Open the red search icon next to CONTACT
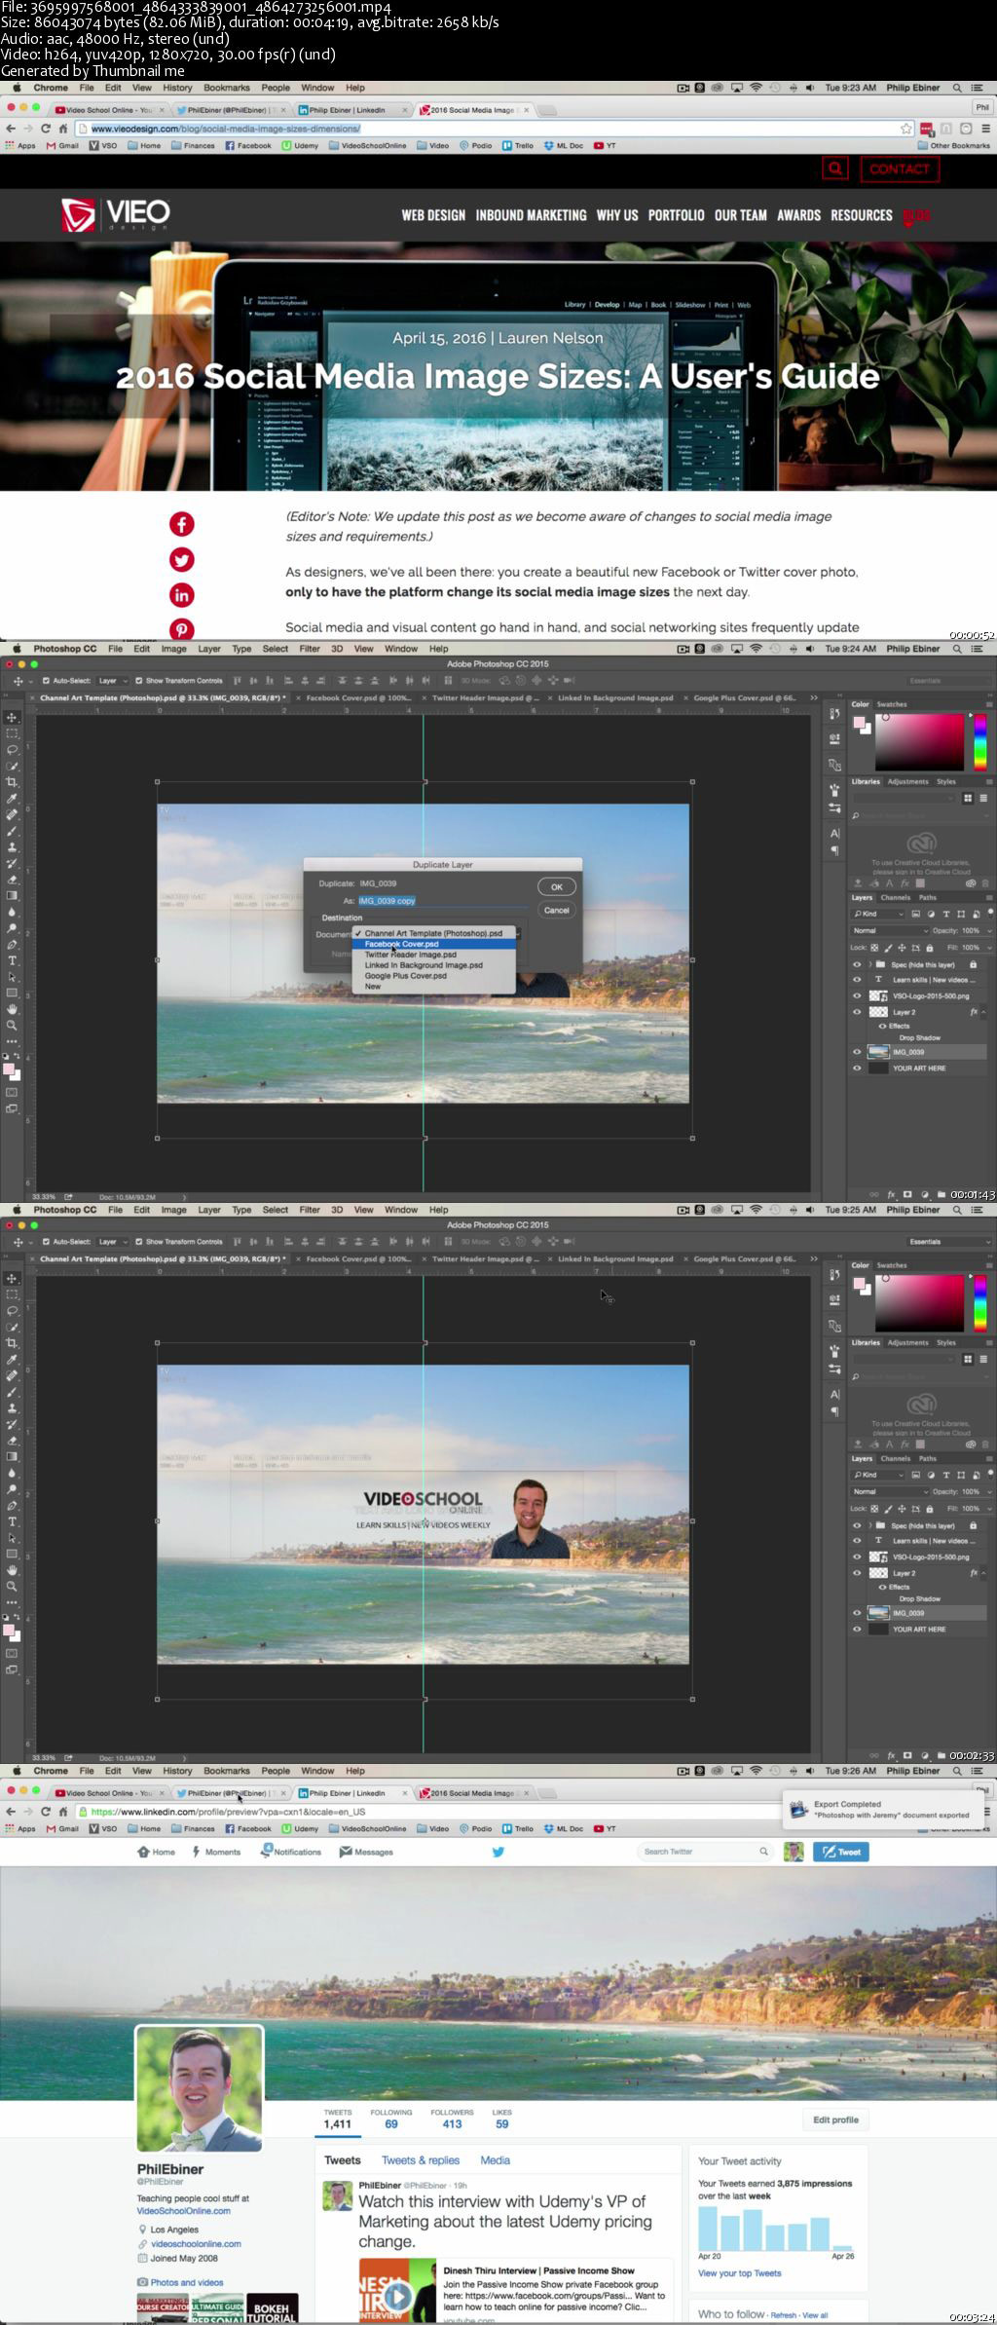This screenshot has width=997, height=2325. [x=835, y=169]
